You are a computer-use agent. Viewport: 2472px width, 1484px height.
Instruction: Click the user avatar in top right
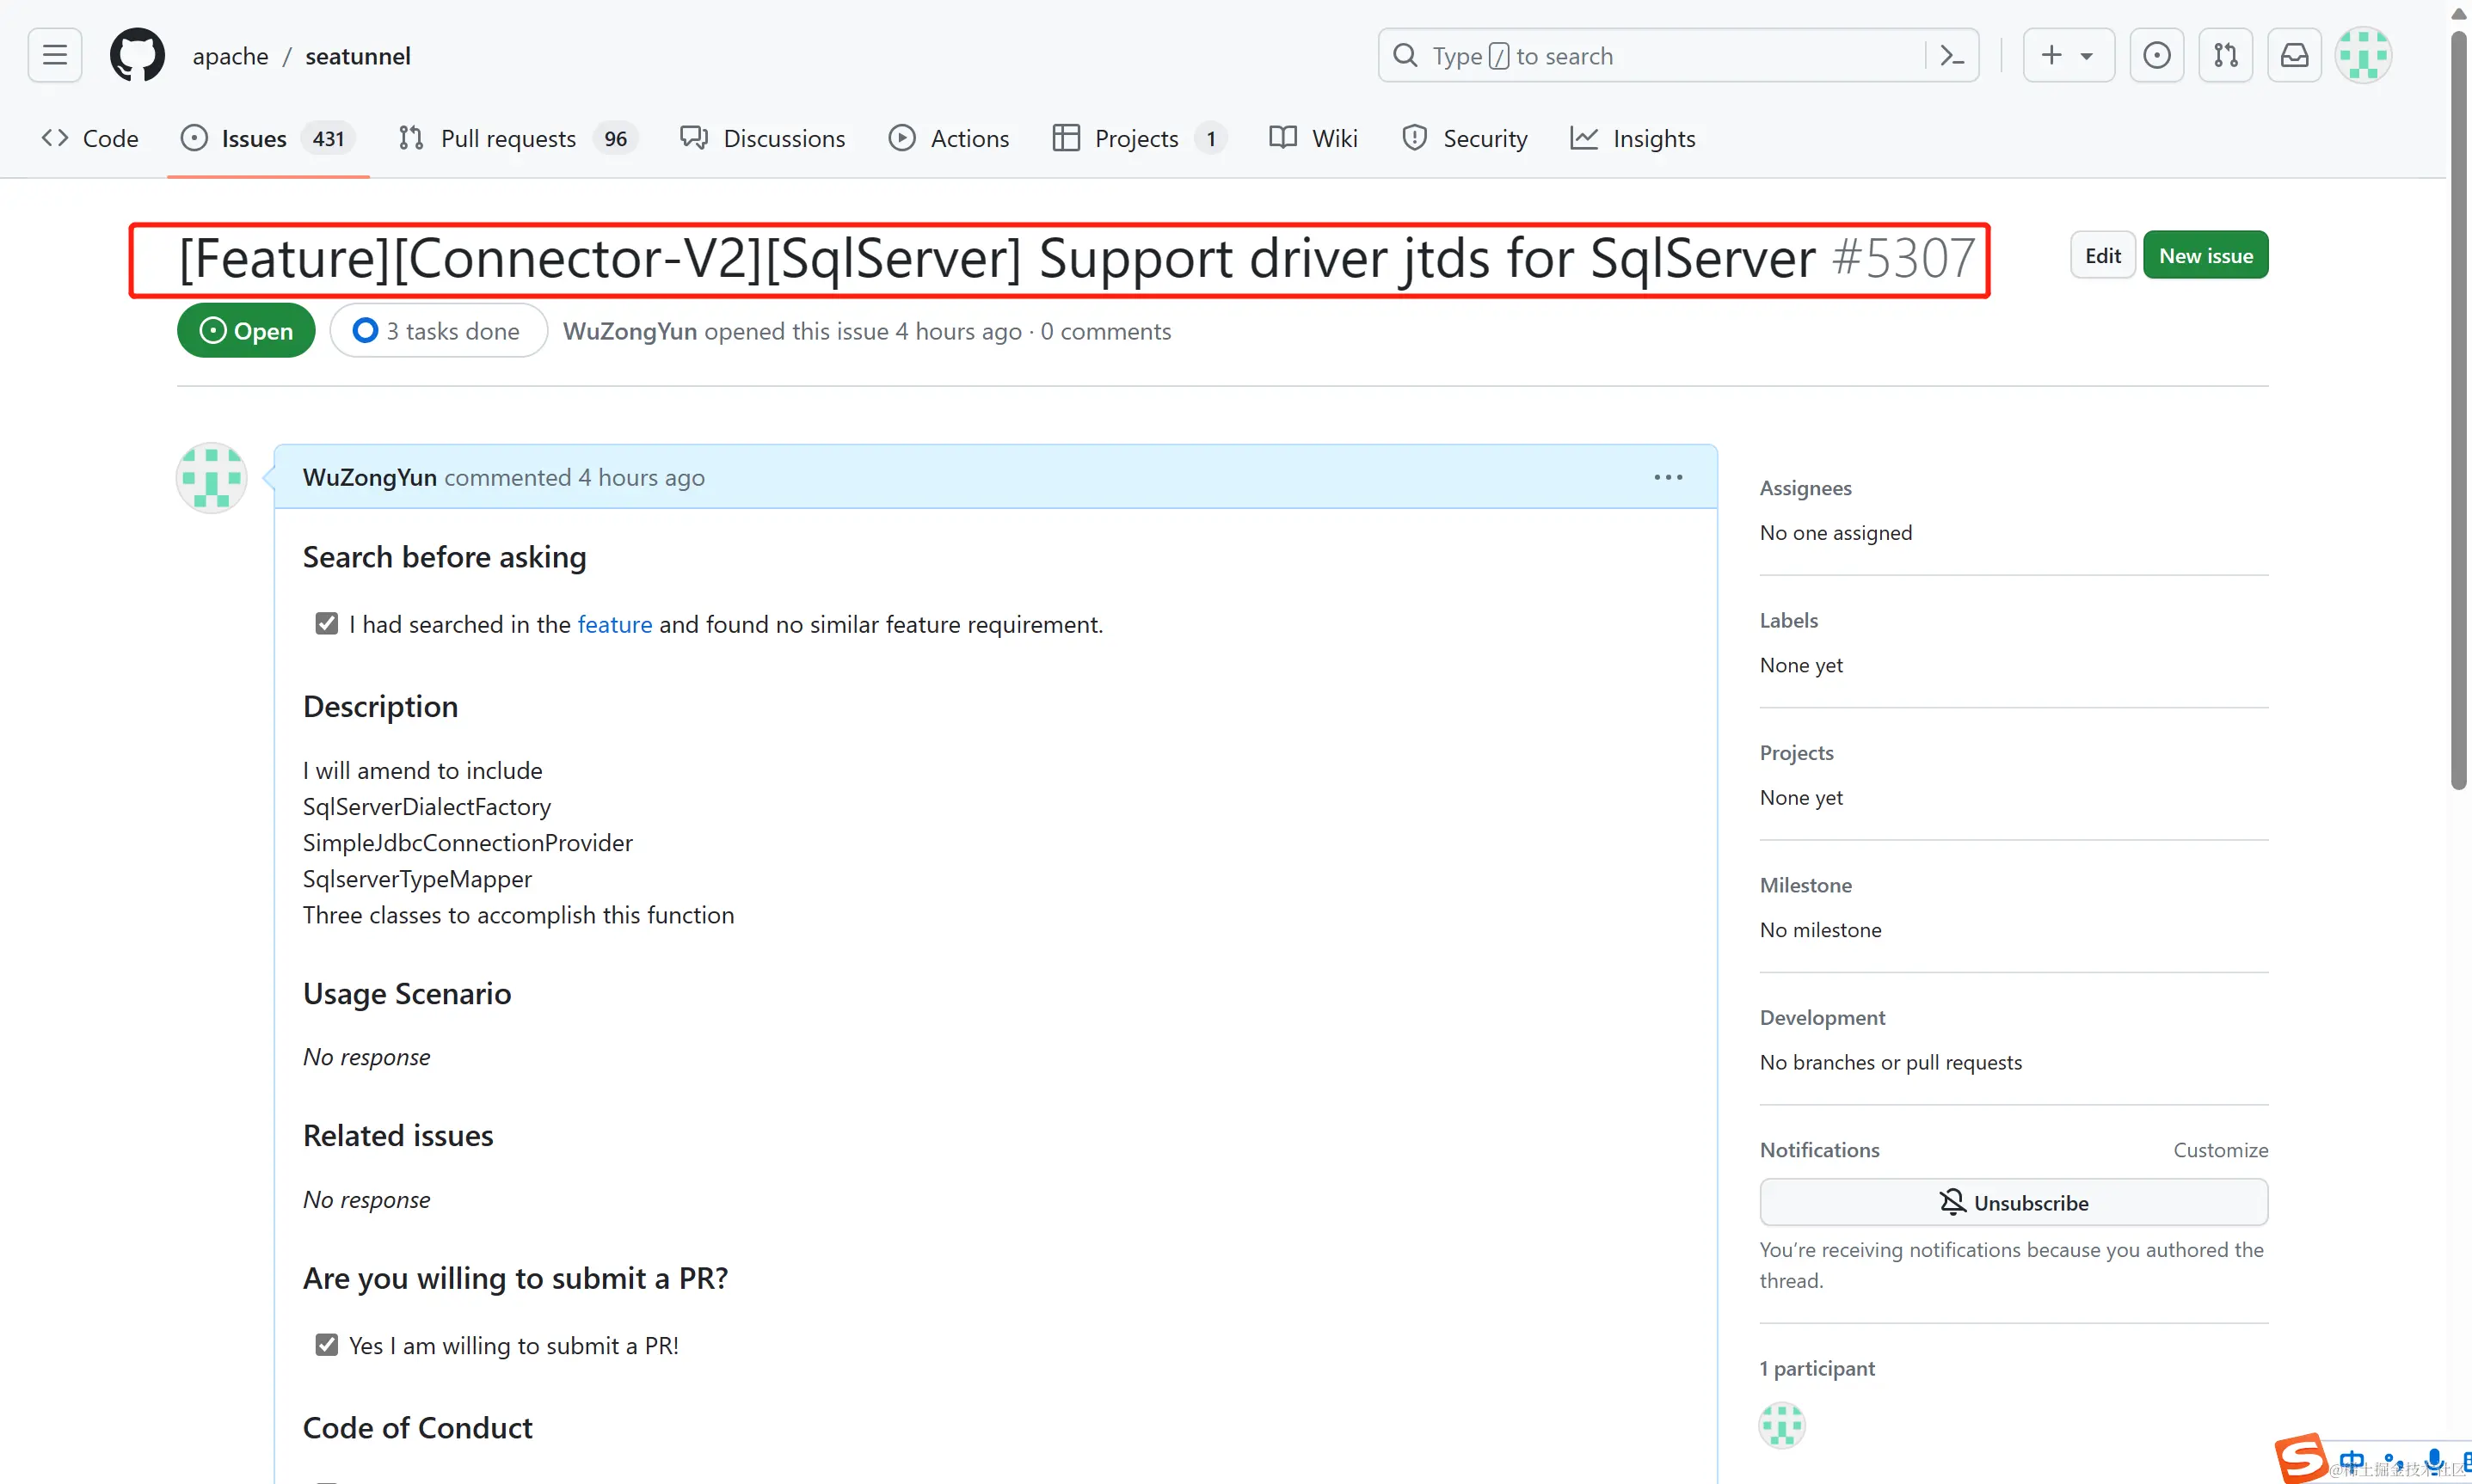point(2363,55)
